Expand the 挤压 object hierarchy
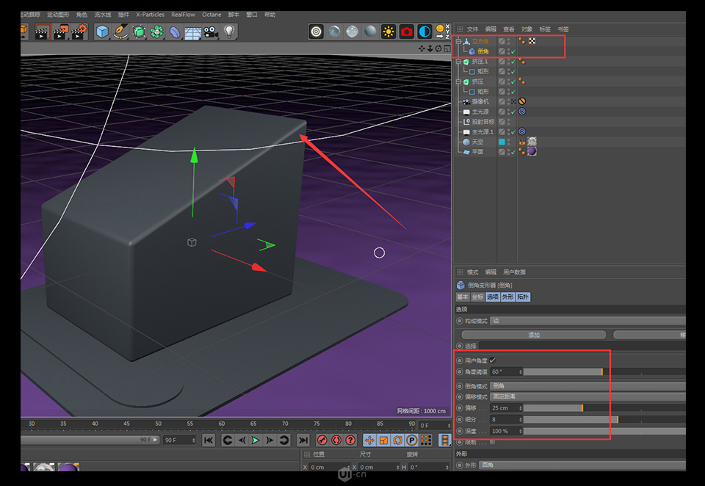 (x=459, y=82)
